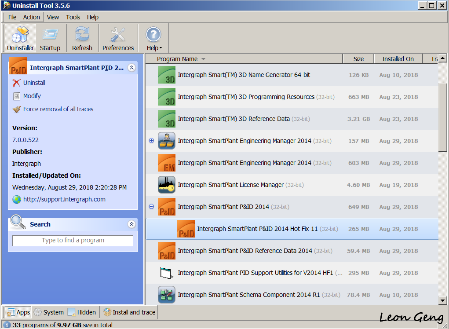Click the Engineering Manager 157 MB row icon
The height and width of the screenshot is (329, 449).
pos(167,141)
